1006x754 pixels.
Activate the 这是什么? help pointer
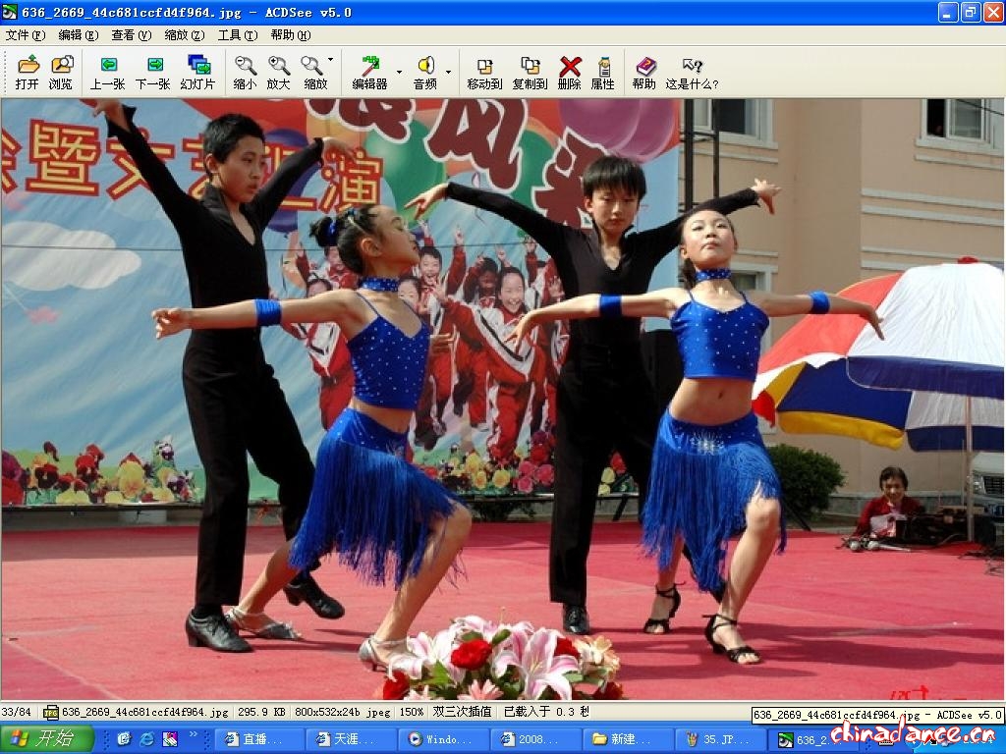pos(692,73)
